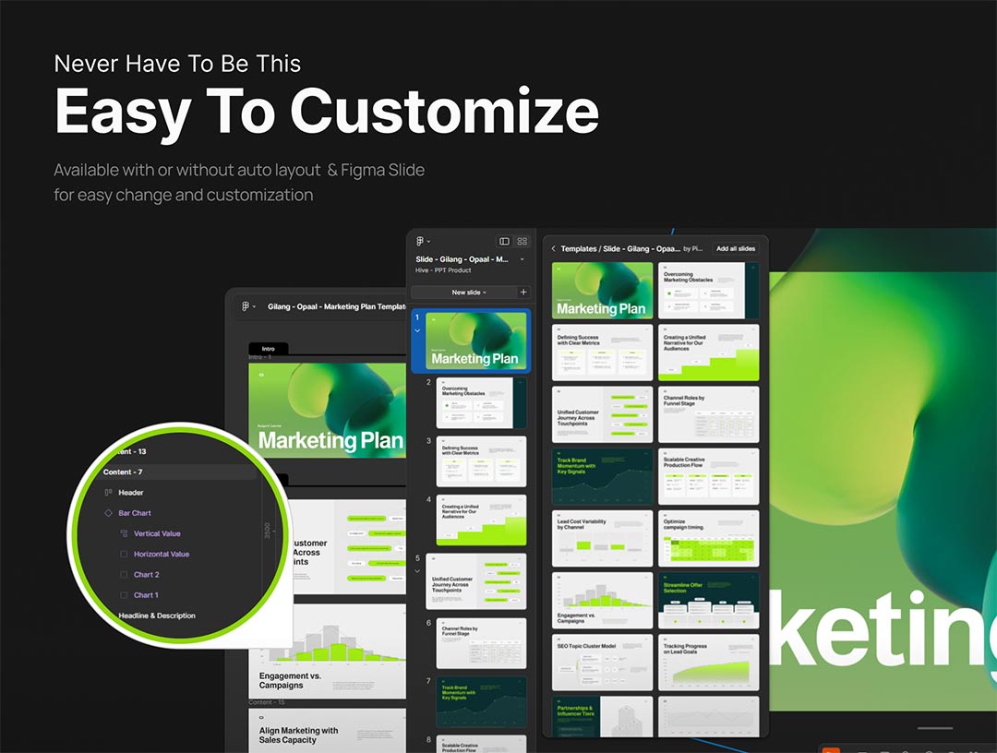Collapse slide group 5 chevron
The width and height of the screenshot is (997, 753).
coord(417,571)
